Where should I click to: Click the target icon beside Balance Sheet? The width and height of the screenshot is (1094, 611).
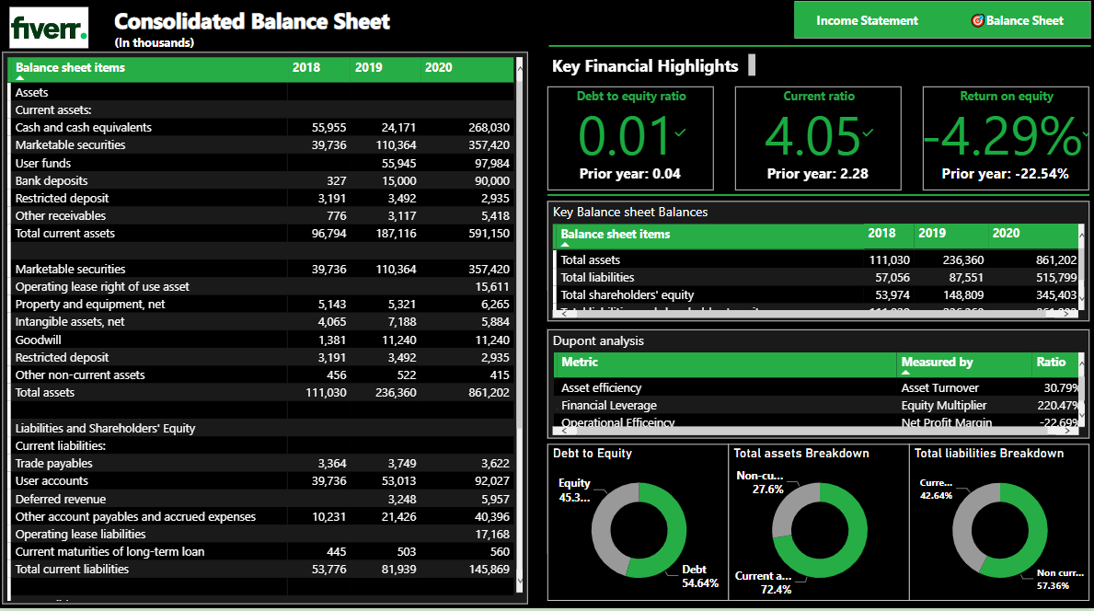pos(977,20)
